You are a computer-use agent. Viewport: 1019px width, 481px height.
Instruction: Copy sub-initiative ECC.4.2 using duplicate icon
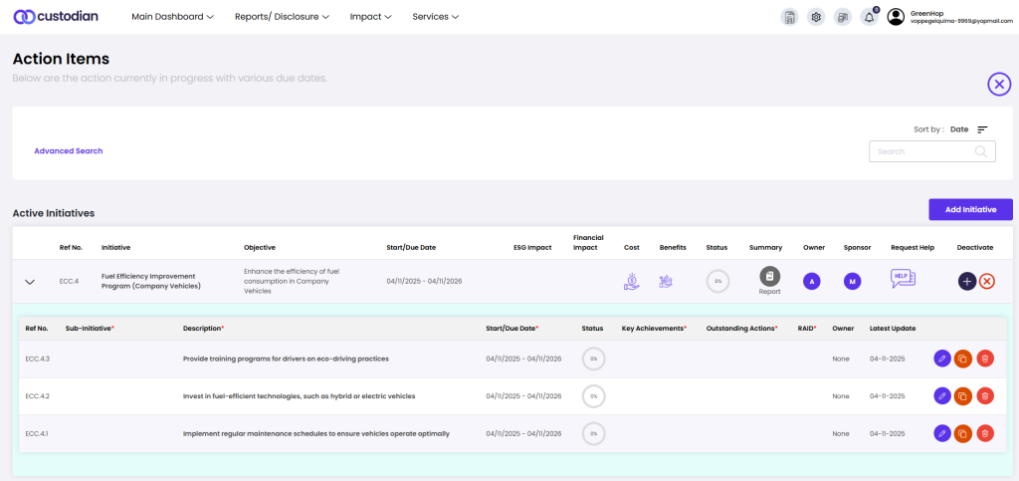[x=963, y=395]
